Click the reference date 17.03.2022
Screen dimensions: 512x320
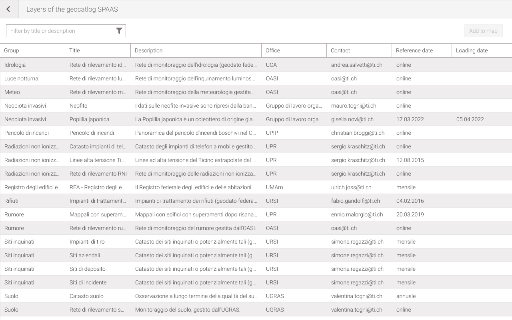pyautogui.click(x=410, y=119)
